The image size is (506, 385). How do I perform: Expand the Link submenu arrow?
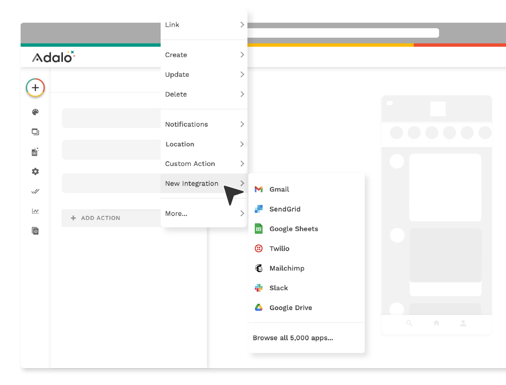click(x=242, y=25)
